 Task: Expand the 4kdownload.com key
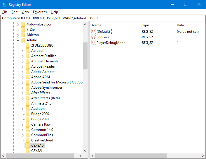coord(18,25)
